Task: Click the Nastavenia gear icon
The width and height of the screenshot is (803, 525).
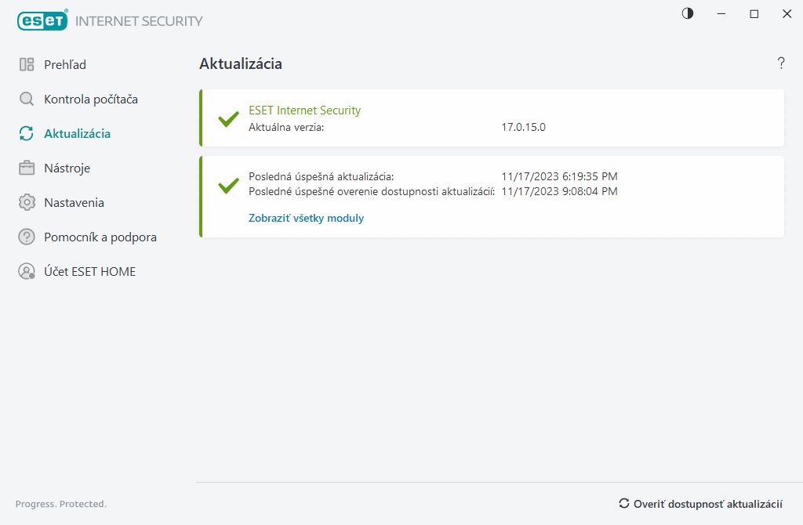Action: (27, 203)
